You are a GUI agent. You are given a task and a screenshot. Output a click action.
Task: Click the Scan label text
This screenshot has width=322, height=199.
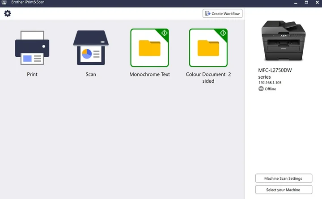91,74
